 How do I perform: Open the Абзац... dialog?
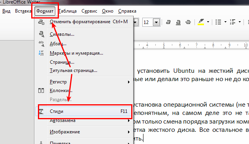[x=84, y=44]
